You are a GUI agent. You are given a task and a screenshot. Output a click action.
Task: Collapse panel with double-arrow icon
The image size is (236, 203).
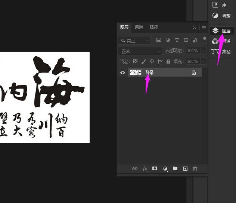pos(195,28)
